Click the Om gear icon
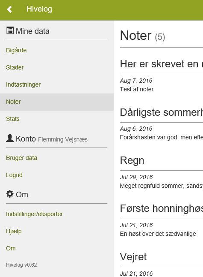203x277 pixels. pyautogui.click(x=10, y=194)
